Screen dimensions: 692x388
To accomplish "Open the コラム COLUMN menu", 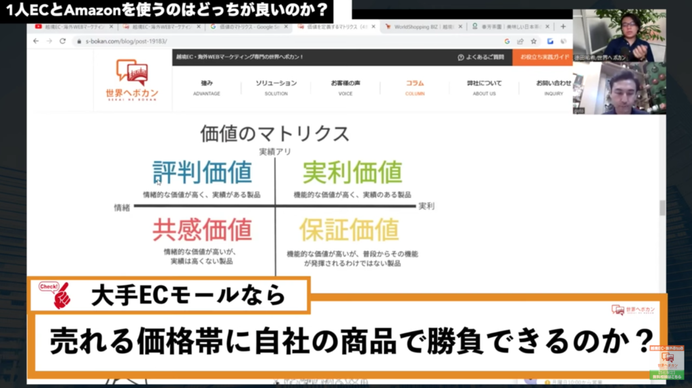I will tap(415, 87).
